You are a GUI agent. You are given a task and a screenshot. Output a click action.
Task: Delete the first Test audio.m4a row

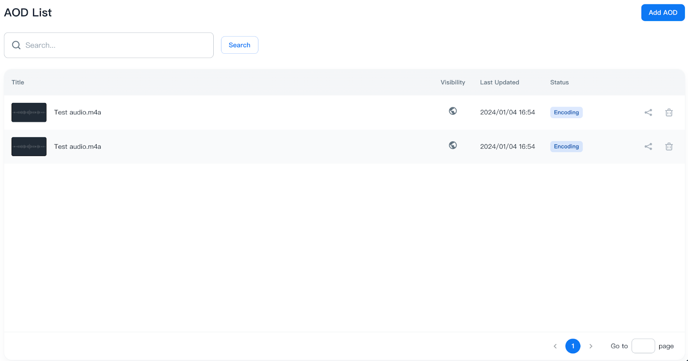point(669,113)
